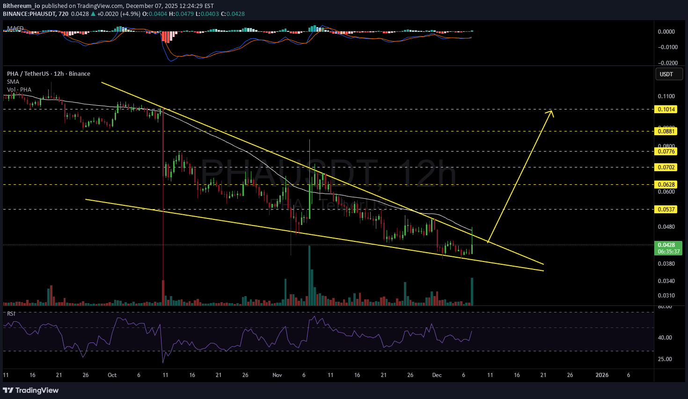Image resolution: width=688 pixels, height=399 pixels.
Task: Select the MACD indicator label
Action: (15, 29)
